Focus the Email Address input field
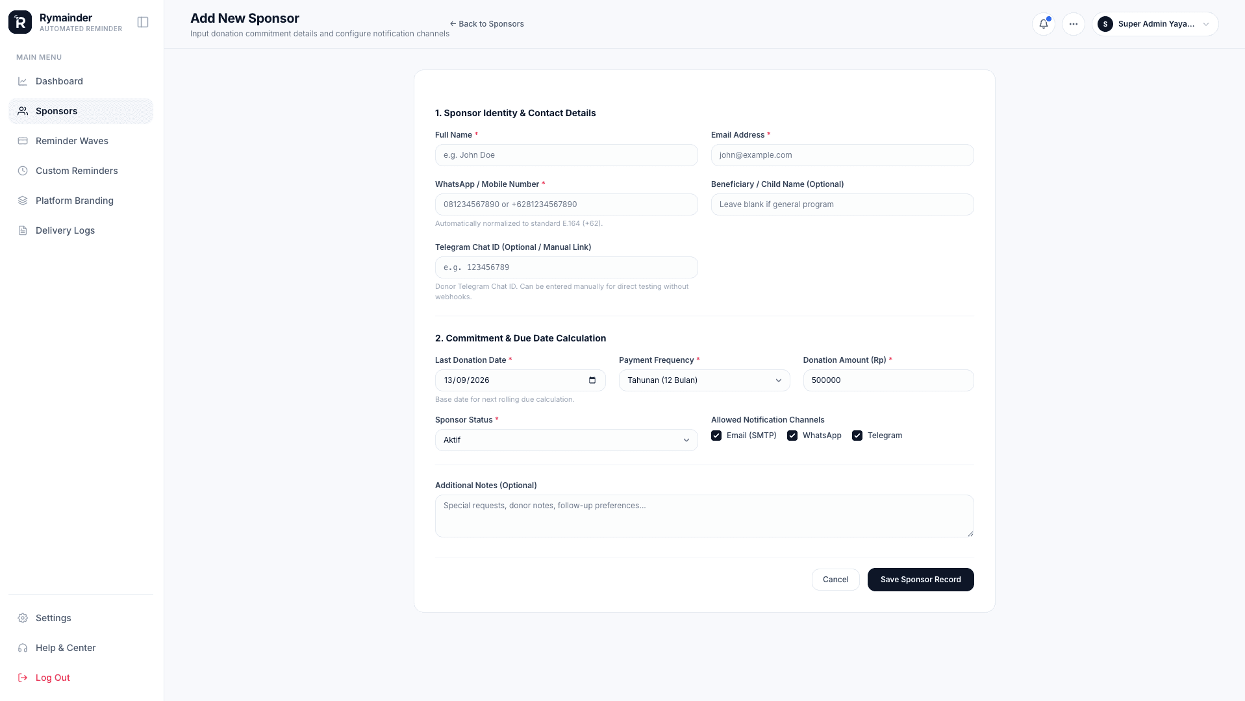The width and height of the screenshot is (1245, 701). click(842, 155)
